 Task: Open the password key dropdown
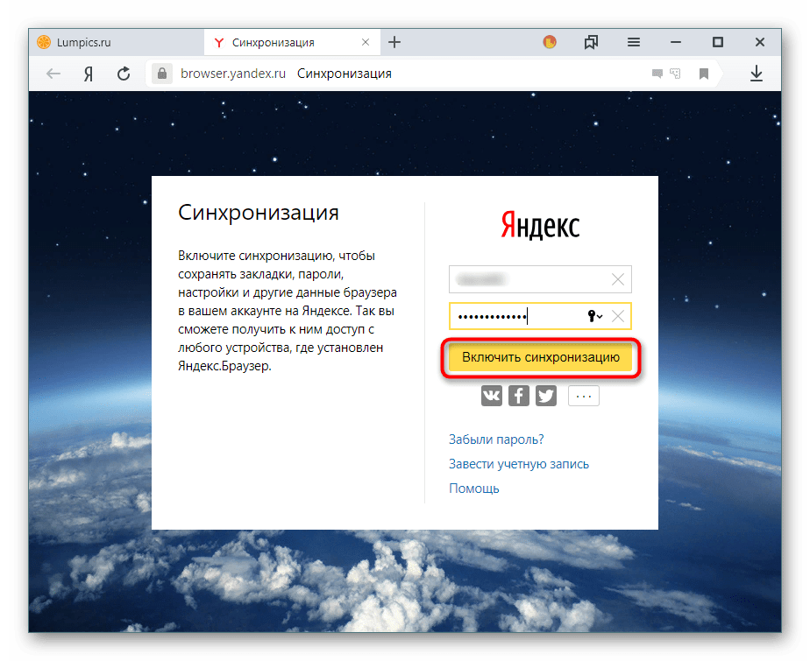[593, 316]
